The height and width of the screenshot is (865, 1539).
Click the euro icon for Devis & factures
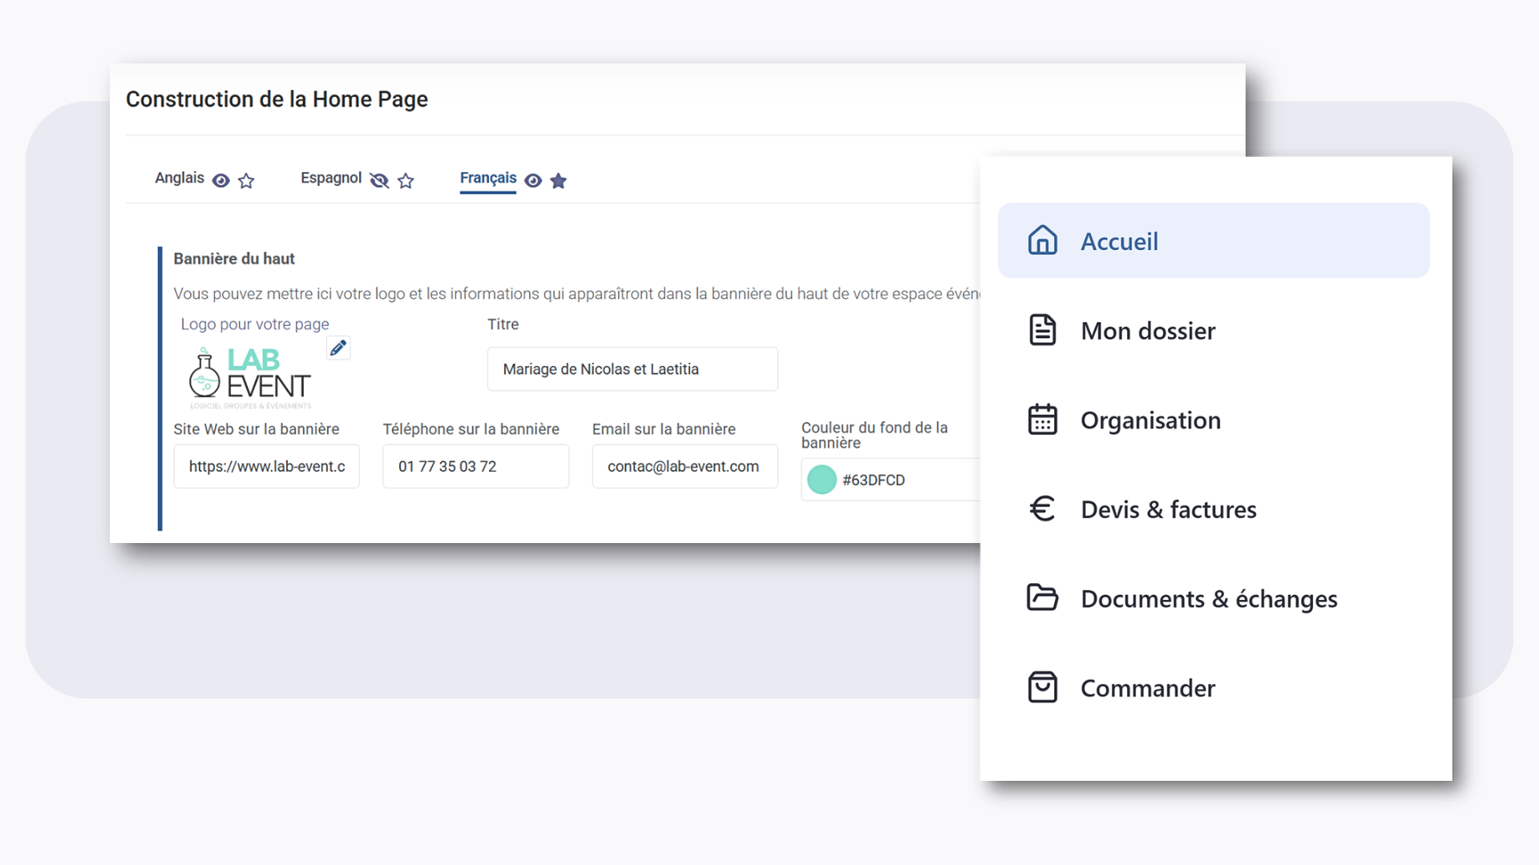1042,509
